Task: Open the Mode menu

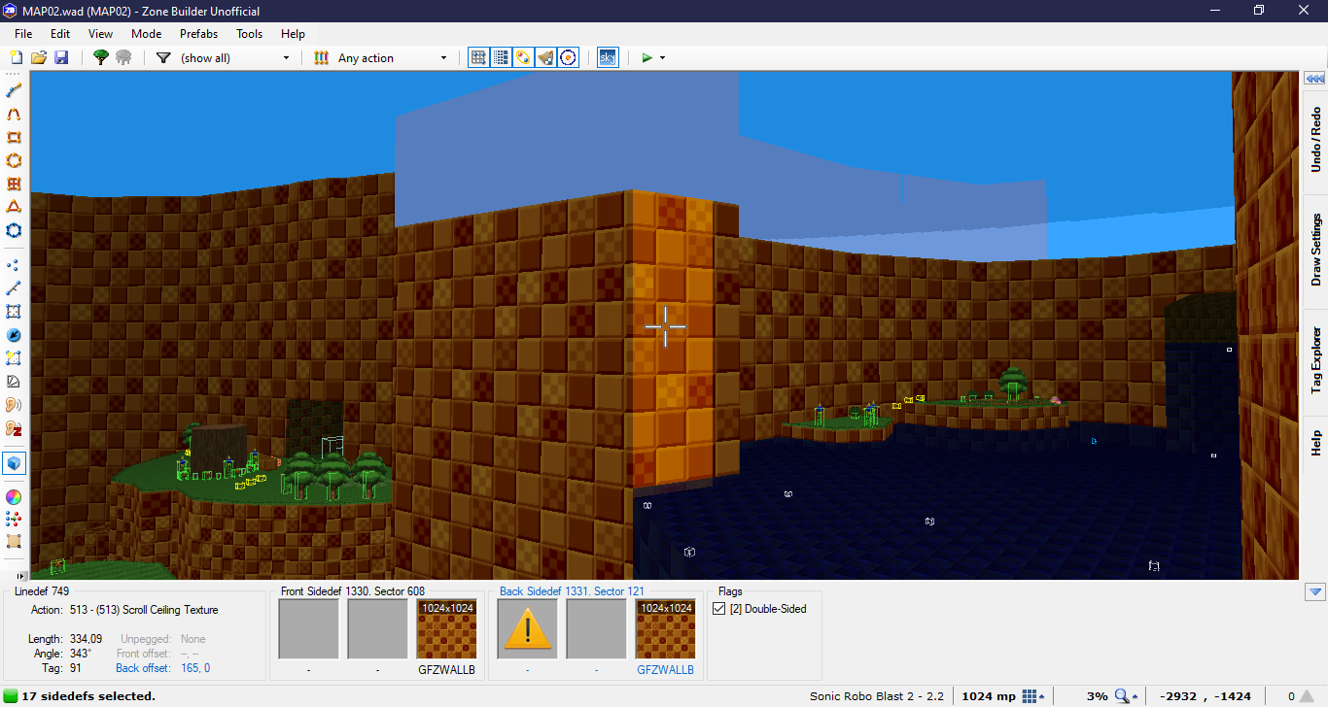Action: pos(147,34)
